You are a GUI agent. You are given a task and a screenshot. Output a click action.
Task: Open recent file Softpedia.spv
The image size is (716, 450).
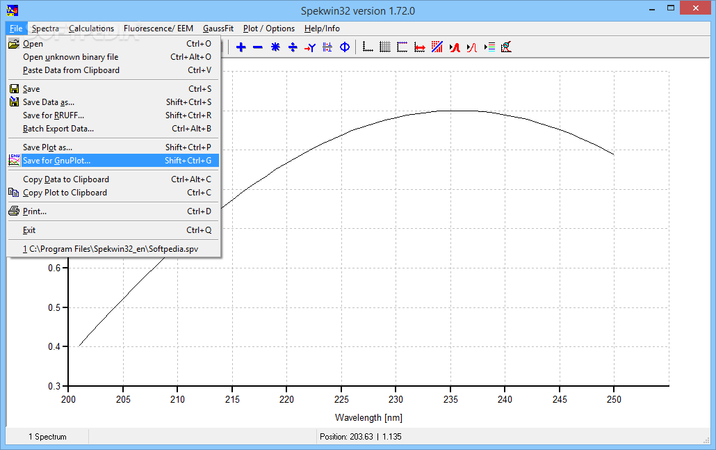coord(113,249)
